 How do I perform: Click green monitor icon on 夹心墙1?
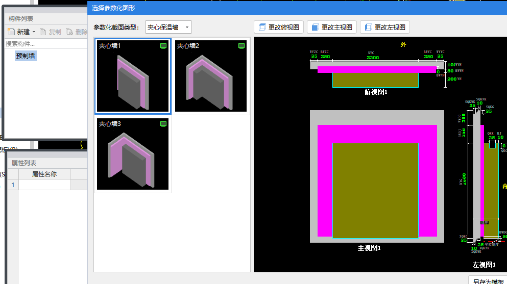[163, 46]
